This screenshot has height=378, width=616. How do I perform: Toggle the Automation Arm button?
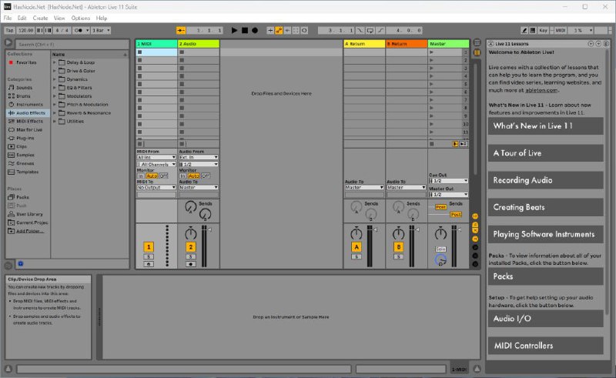point(279,30)
